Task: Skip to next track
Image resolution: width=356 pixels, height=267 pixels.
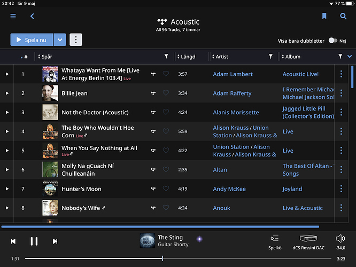Action: click(x=55, y=241)
